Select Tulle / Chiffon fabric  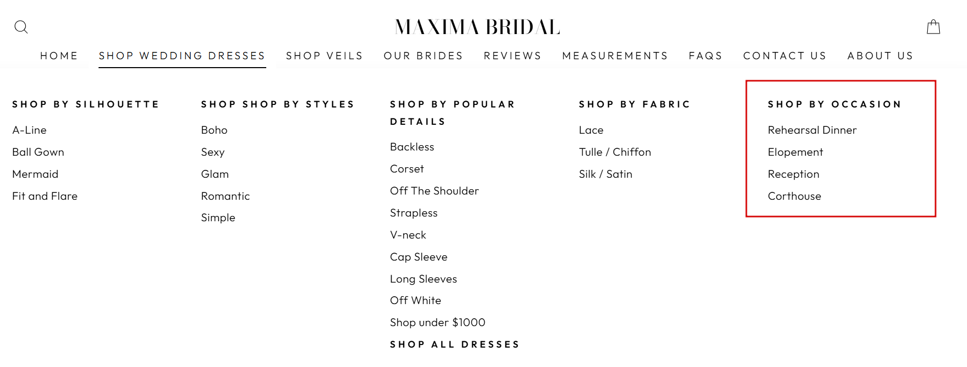tap(615, 152)
